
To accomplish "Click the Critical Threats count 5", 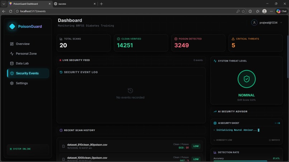I will (233, 45).
